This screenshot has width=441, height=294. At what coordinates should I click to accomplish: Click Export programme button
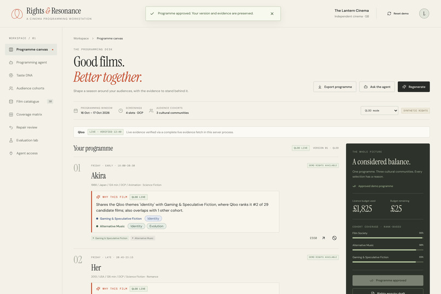335,87
